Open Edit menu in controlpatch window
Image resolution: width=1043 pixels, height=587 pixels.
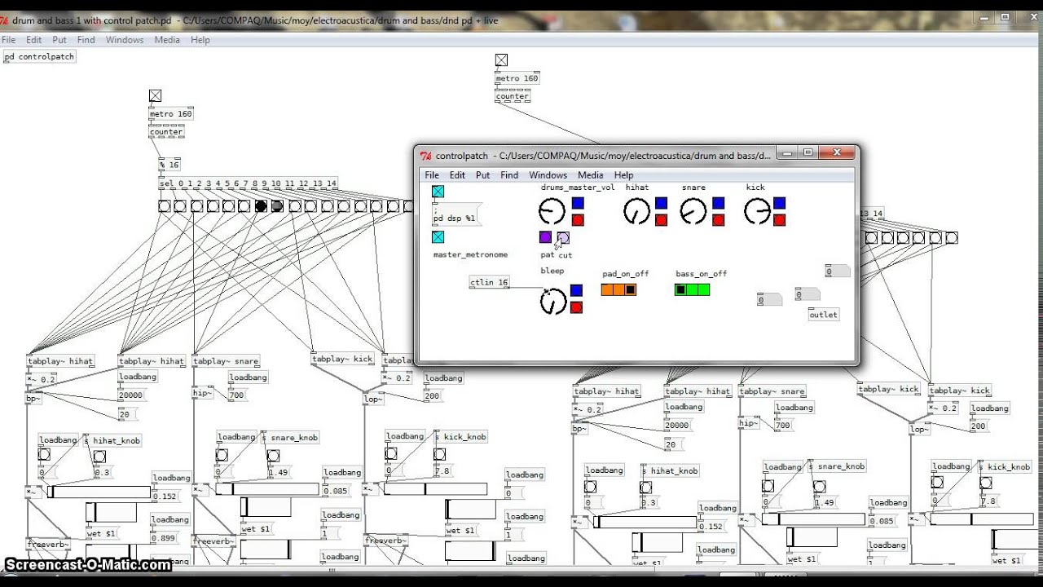click(457, 175)
